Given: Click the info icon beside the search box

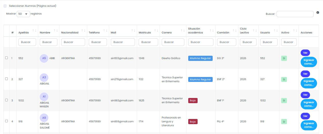Looking at the screenshot, I should (x=318, y=12).
